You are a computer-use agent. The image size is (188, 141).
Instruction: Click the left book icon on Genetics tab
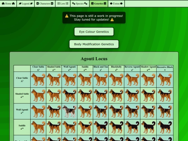[x=92, y=3]
